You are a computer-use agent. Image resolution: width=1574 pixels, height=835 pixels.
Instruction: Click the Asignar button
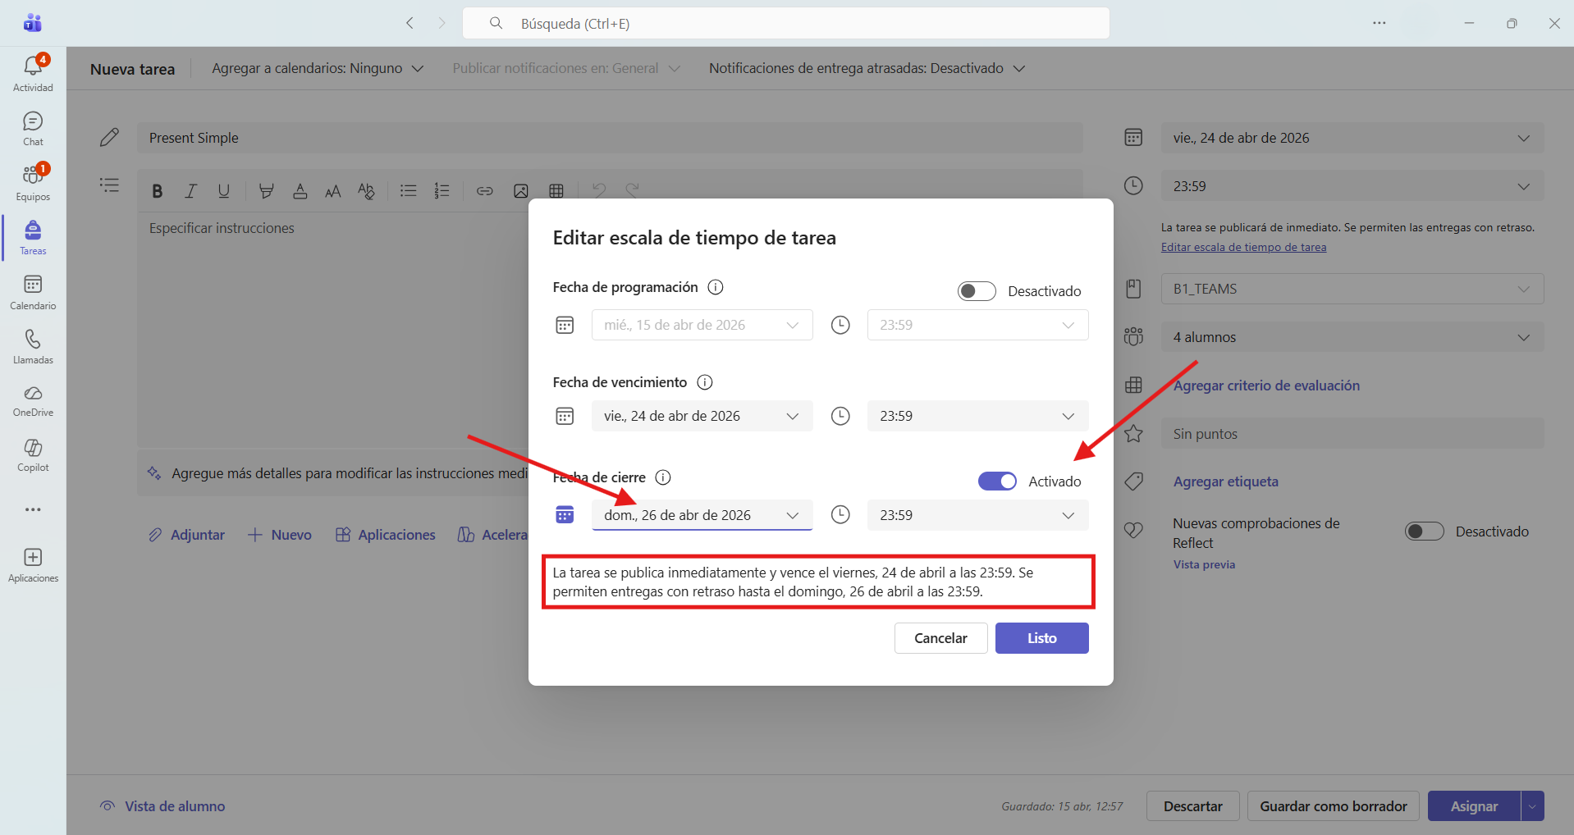1474,806
